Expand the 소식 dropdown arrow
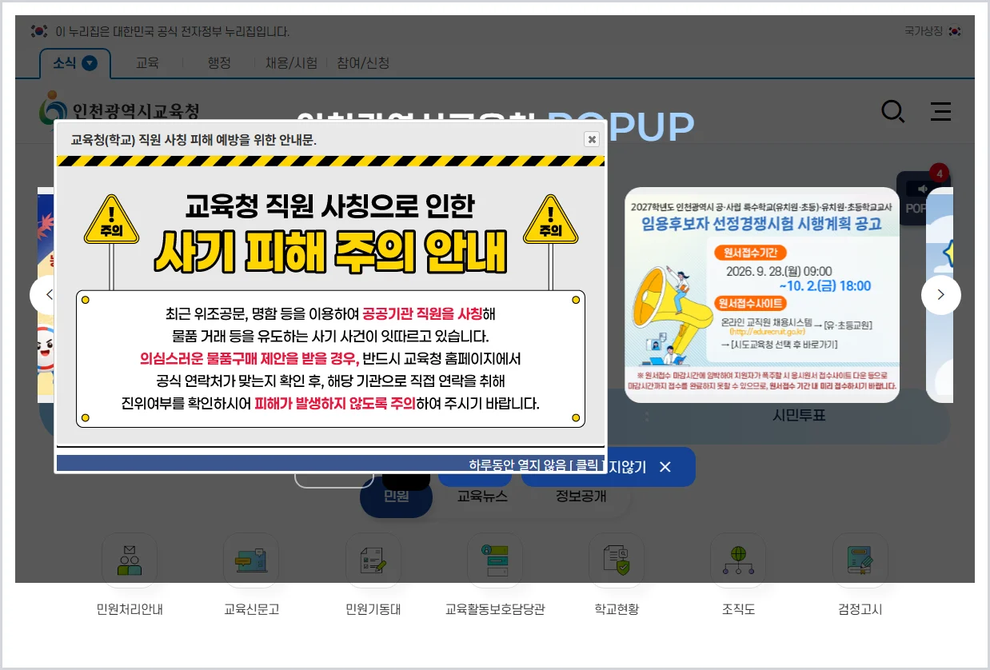 click(90, 63)
